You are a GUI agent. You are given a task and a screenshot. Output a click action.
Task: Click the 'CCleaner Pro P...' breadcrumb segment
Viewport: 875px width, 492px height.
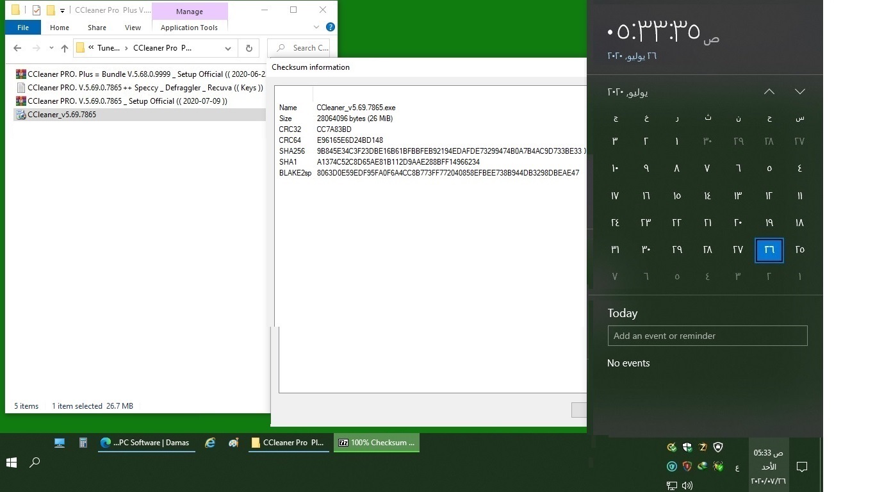[163, 48]
